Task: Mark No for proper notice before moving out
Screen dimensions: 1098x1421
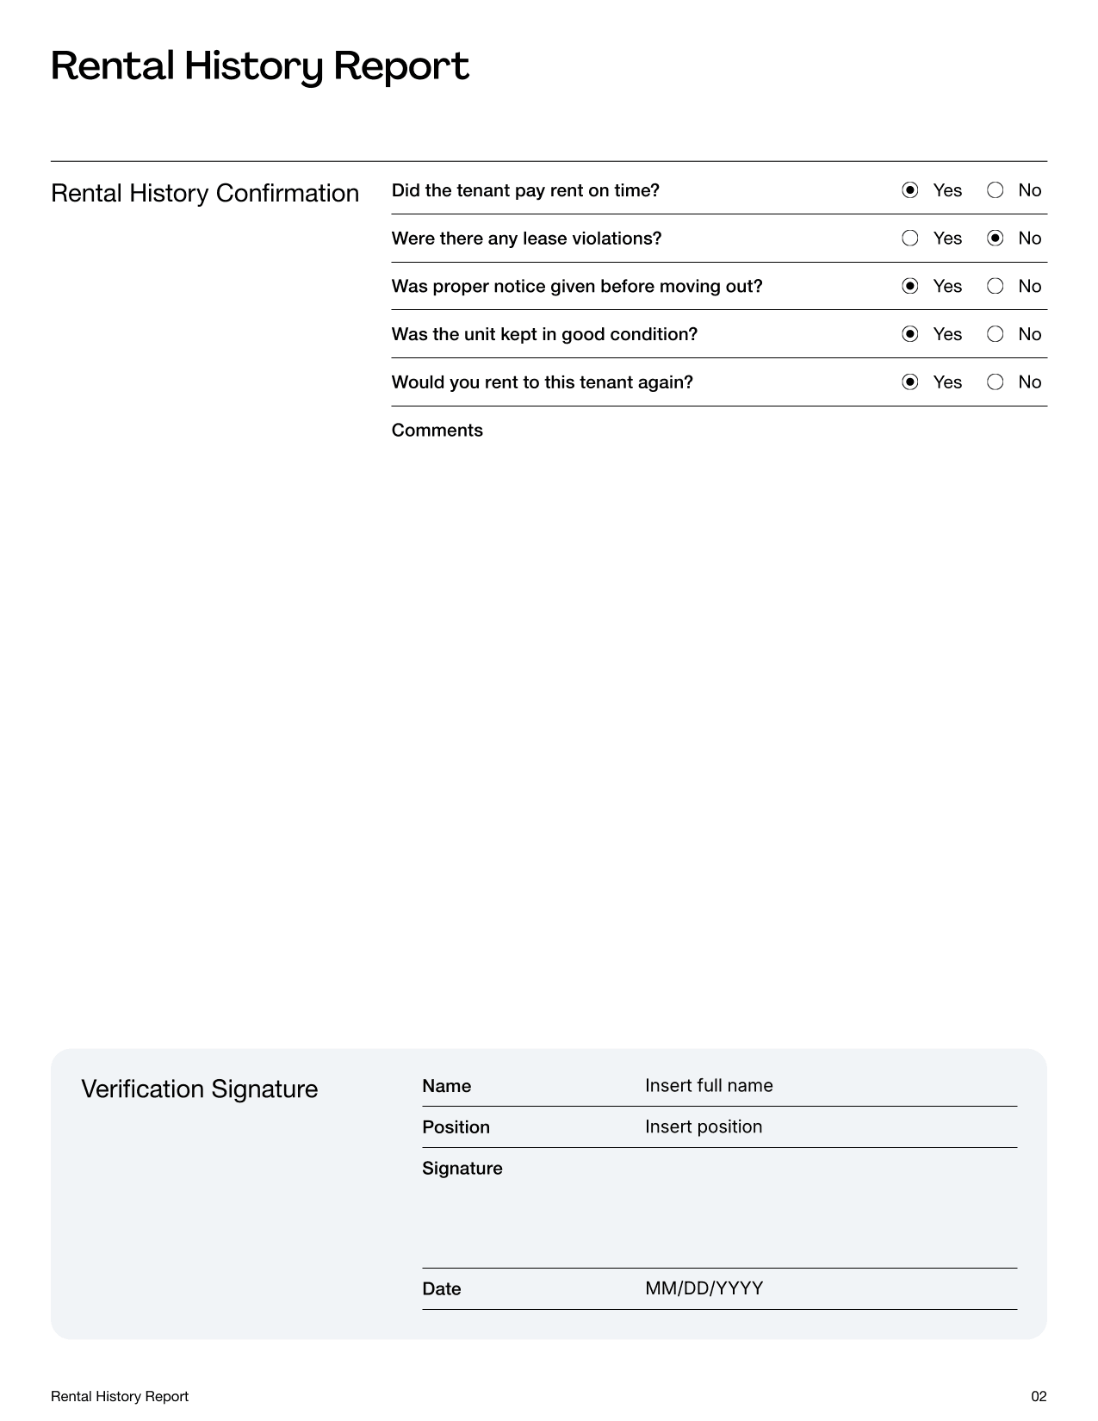Action: (995, 286)
